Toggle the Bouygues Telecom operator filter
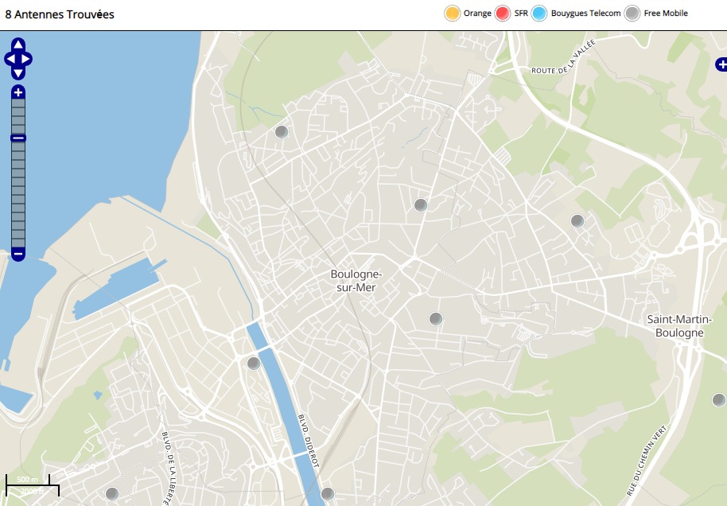Viewport: 727px width, 506px height. tap(539, 14)
